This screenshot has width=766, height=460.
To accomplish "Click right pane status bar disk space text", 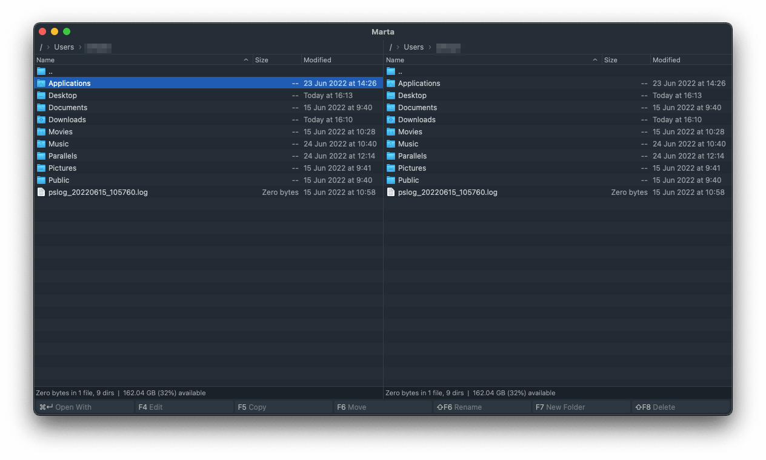I will pyautogui.click(x=514, y=393).
